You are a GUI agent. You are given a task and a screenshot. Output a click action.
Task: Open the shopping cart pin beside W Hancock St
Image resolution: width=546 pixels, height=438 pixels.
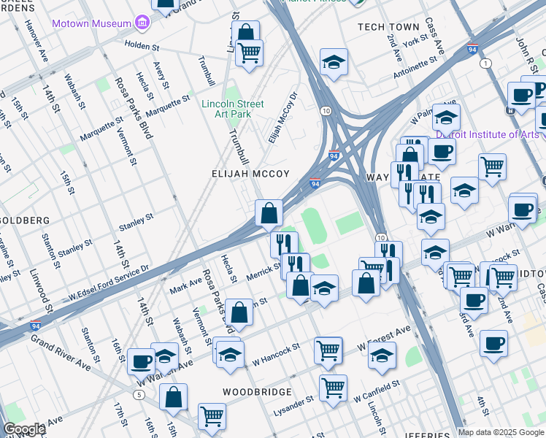point(328,350)
